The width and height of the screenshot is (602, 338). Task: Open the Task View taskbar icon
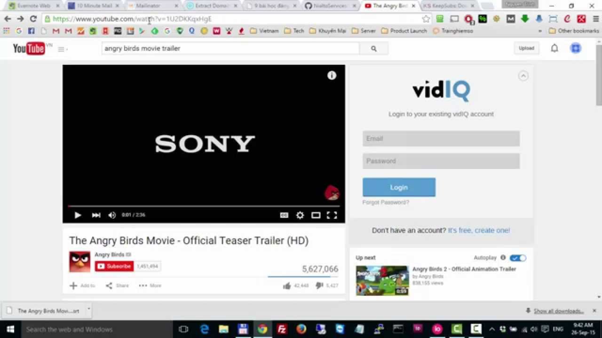click(x=183, y=329)
